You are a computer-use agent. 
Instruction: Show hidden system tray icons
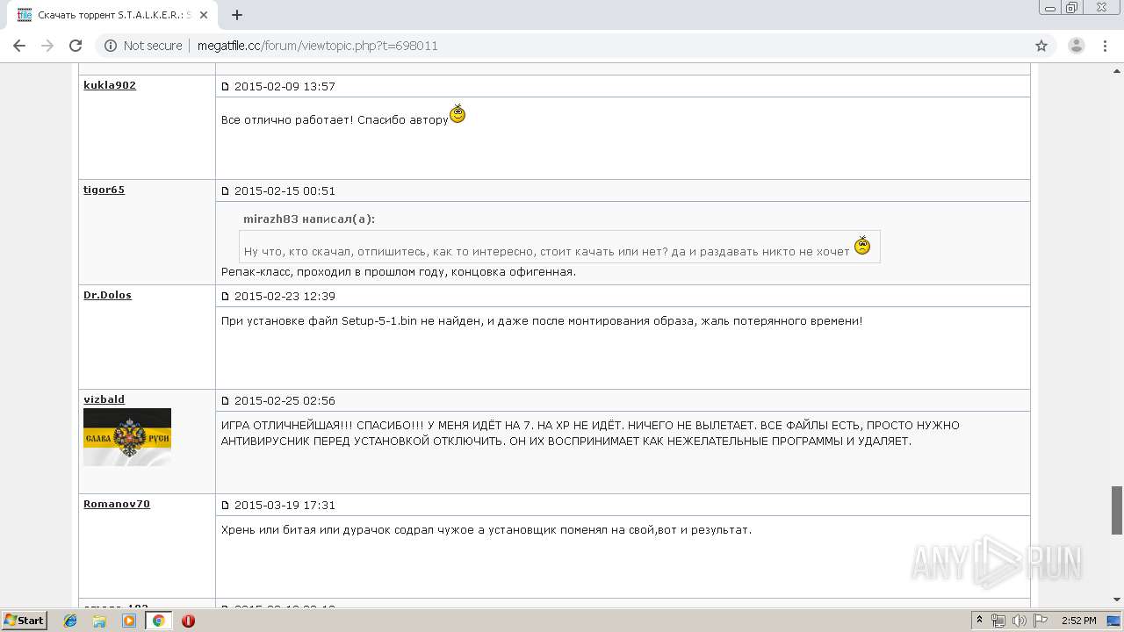pos(980,621)
